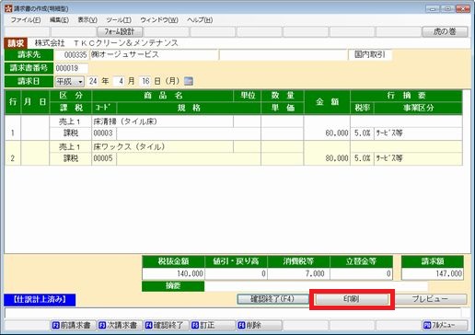
Task: Click the 値引・戻り高 value 0
Action: [x=236, y=273]
